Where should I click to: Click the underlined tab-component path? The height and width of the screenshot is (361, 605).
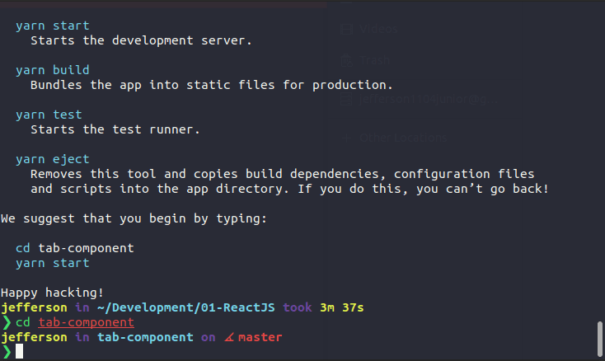[x=86, y=322]
